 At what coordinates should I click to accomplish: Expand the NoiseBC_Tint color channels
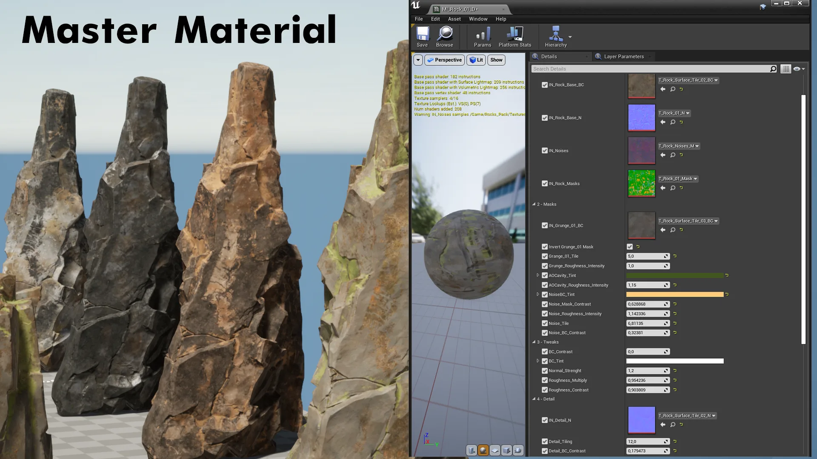tap(538, 294)
